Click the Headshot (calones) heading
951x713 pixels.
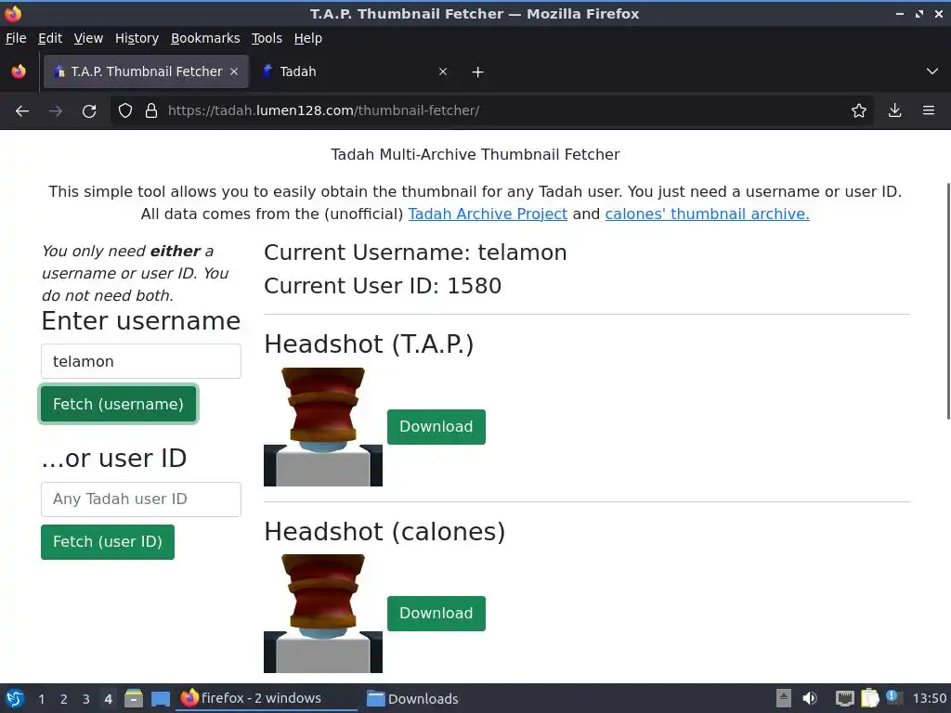tap(384, 532)
